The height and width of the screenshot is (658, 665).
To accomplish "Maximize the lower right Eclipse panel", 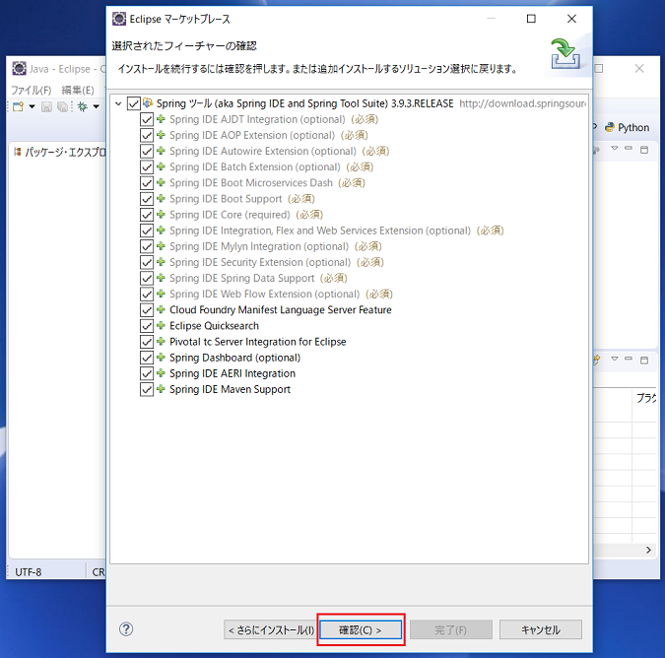I will click(644, 360).
